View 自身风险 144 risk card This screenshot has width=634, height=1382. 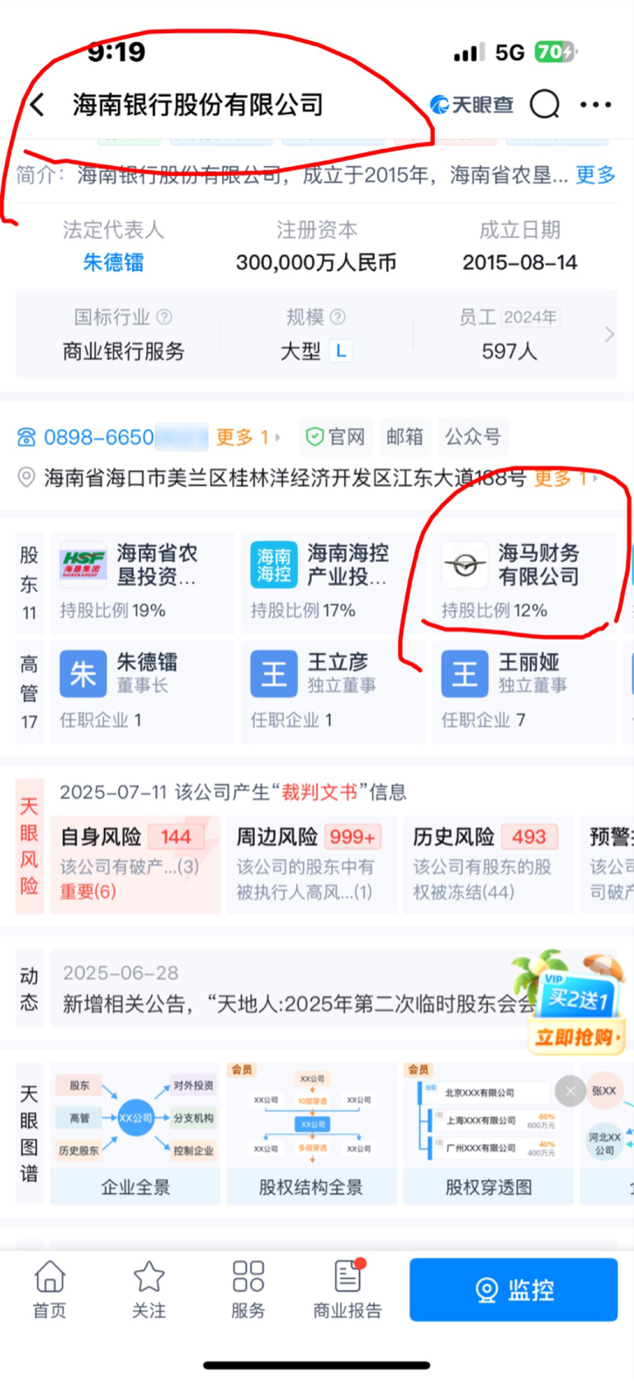point(135,865)
